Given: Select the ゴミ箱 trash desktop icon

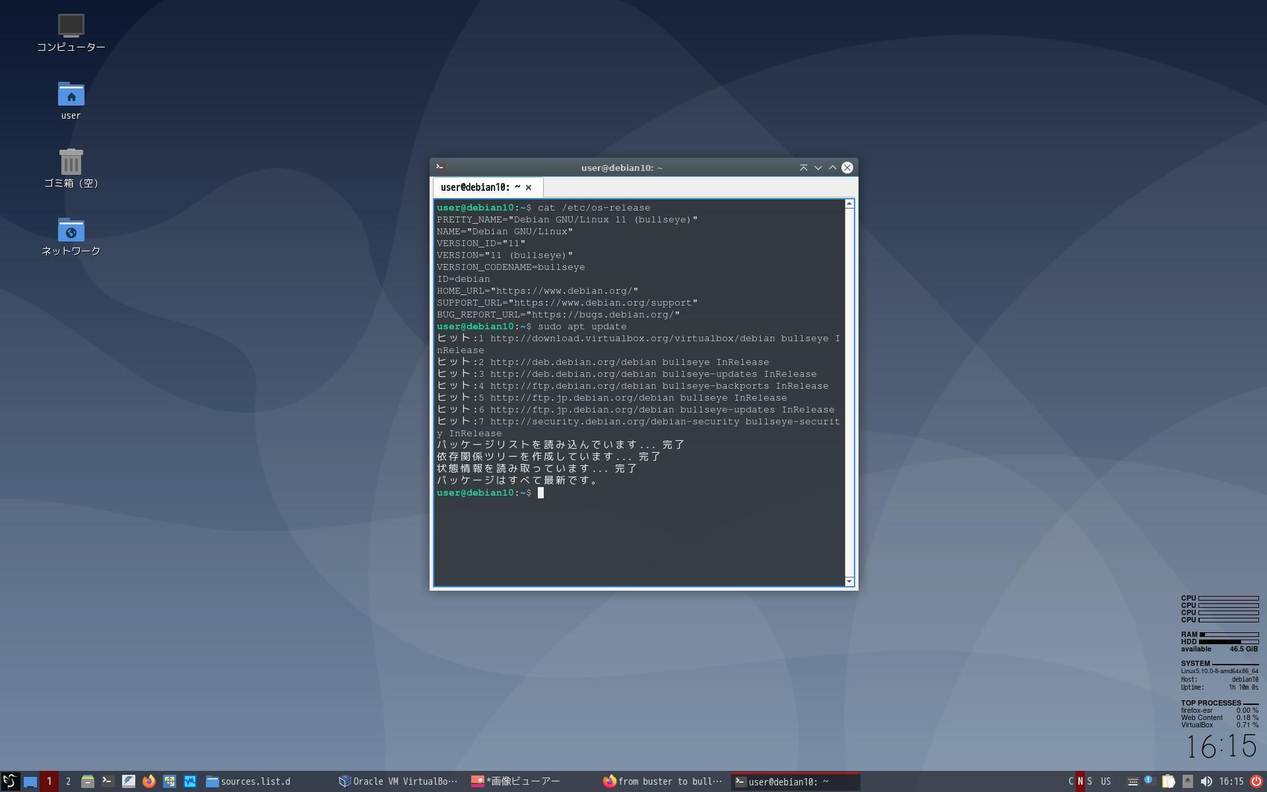Looking at the screenshot, I should [x=71, y=169].
